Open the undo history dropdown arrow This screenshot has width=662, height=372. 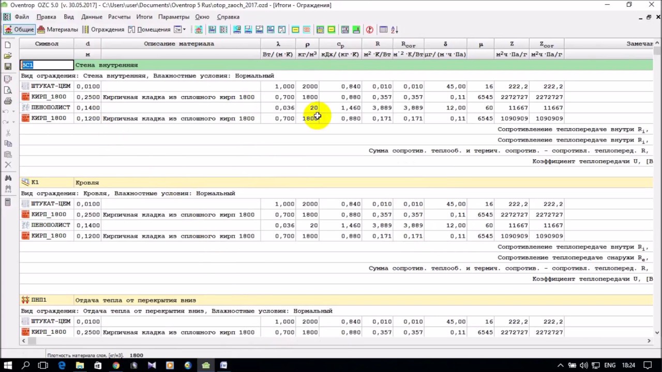coord(13,112)
